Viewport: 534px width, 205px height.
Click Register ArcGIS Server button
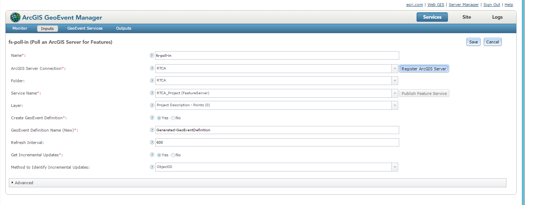[424, 69]
